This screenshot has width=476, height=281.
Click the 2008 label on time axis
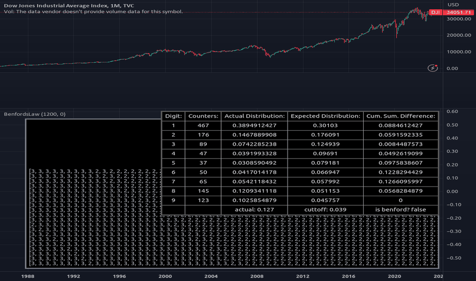coord(257,276)
